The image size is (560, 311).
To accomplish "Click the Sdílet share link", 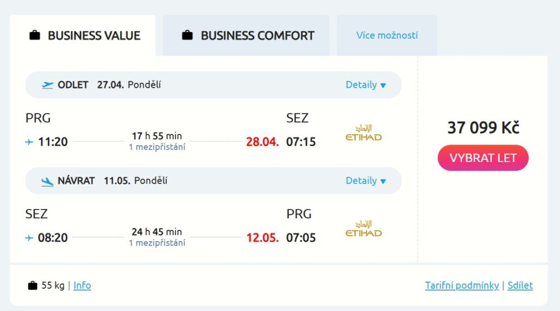I will click(x=520, y=285).
